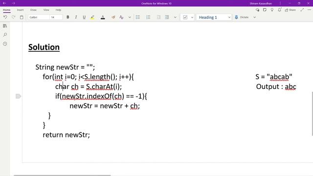Click the 'return newStr;' line
Screen dimensions: 313x176
(x=67, y=135)
